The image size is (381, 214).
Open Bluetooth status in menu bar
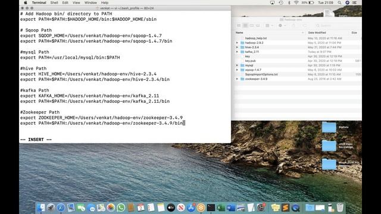[289, 2]
